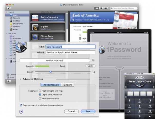Switch to the Pronounceable tab
Viewport: 155px width, 119px height.
51,85
